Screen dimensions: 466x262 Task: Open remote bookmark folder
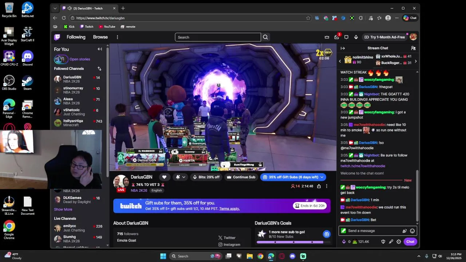[x=128, y=27]
